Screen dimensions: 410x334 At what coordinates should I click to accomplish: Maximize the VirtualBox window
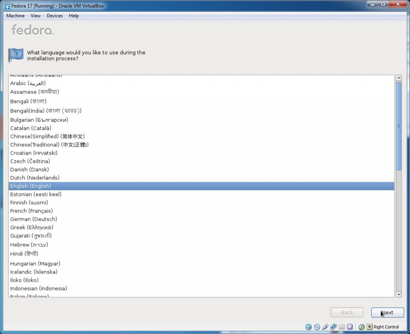point(383,4)
